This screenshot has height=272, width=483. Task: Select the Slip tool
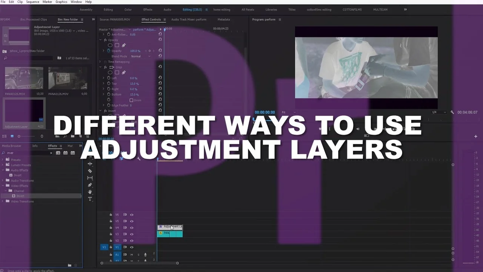90,178
